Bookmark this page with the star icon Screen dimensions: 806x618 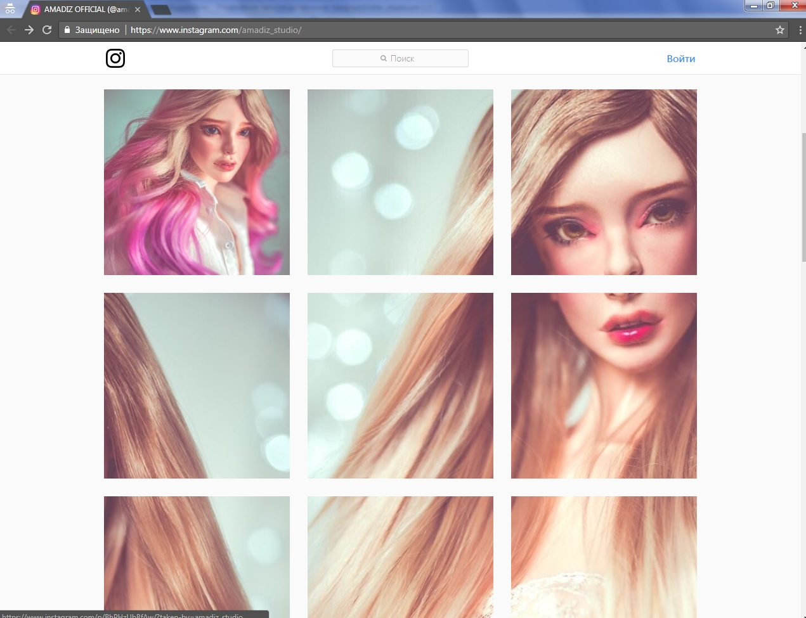(x=780, y=30)
